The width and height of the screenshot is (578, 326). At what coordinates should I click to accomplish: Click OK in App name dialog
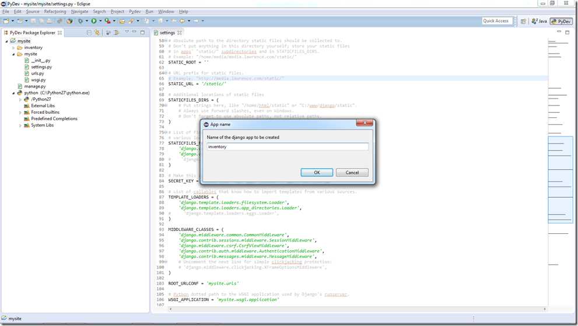pyautogui.click(x=317, y=173)
